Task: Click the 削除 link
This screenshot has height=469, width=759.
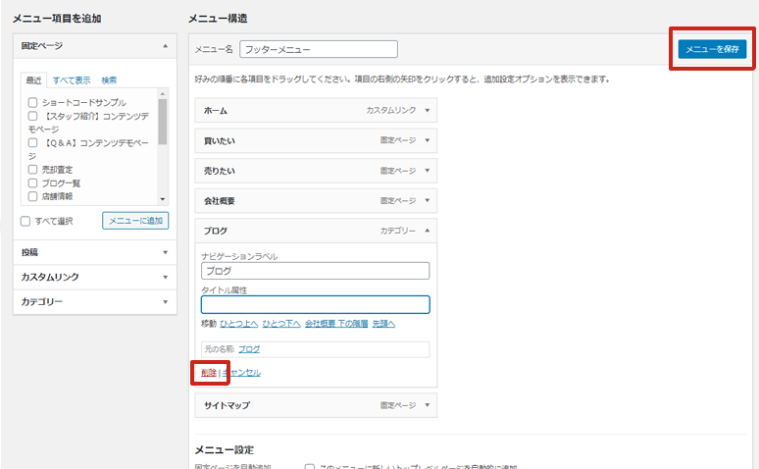Action: 209,373
